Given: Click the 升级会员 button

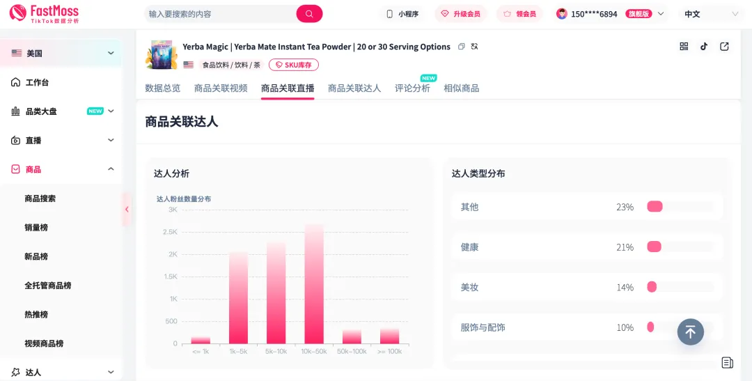Looking at the screenshot, I should point(460,14).
